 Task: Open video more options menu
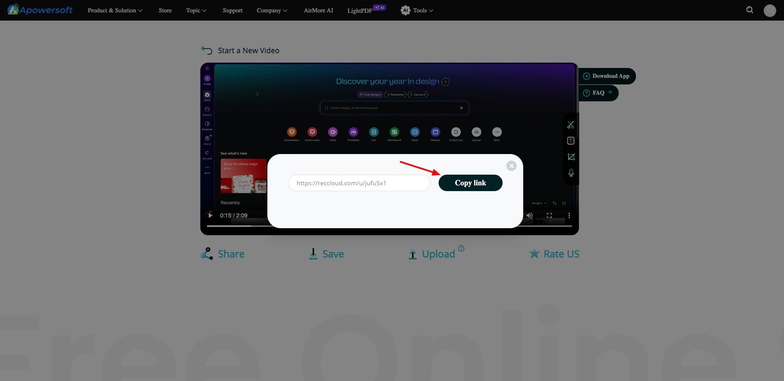[x=569, y=215]
